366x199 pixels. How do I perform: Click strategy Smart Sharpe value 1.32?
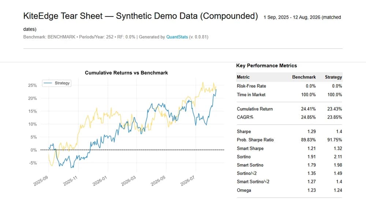pos(338,148)
